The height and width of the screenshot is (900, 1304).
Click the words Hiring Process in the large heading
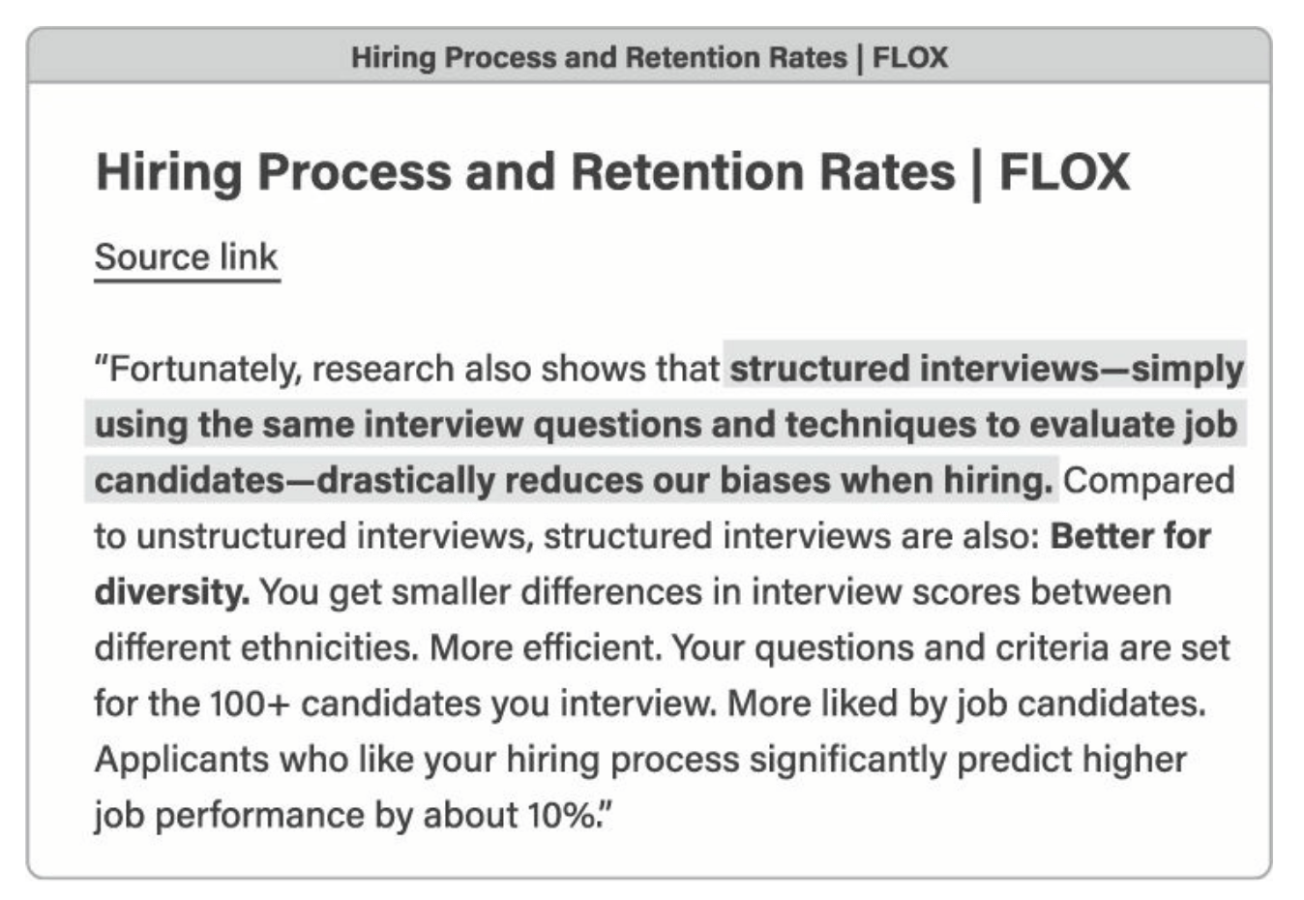tap(273, 172)
